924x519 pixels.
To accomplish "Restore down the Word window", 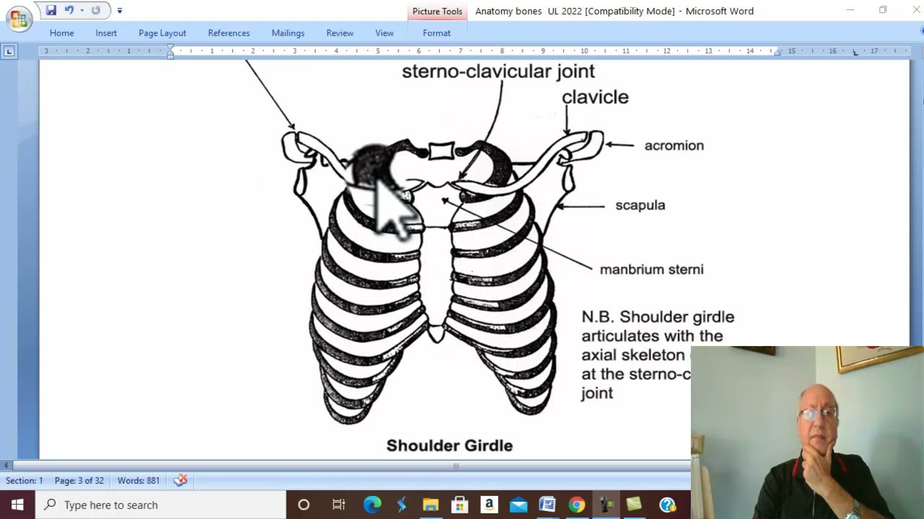I will pyautogui.click(x=883, y=10).
